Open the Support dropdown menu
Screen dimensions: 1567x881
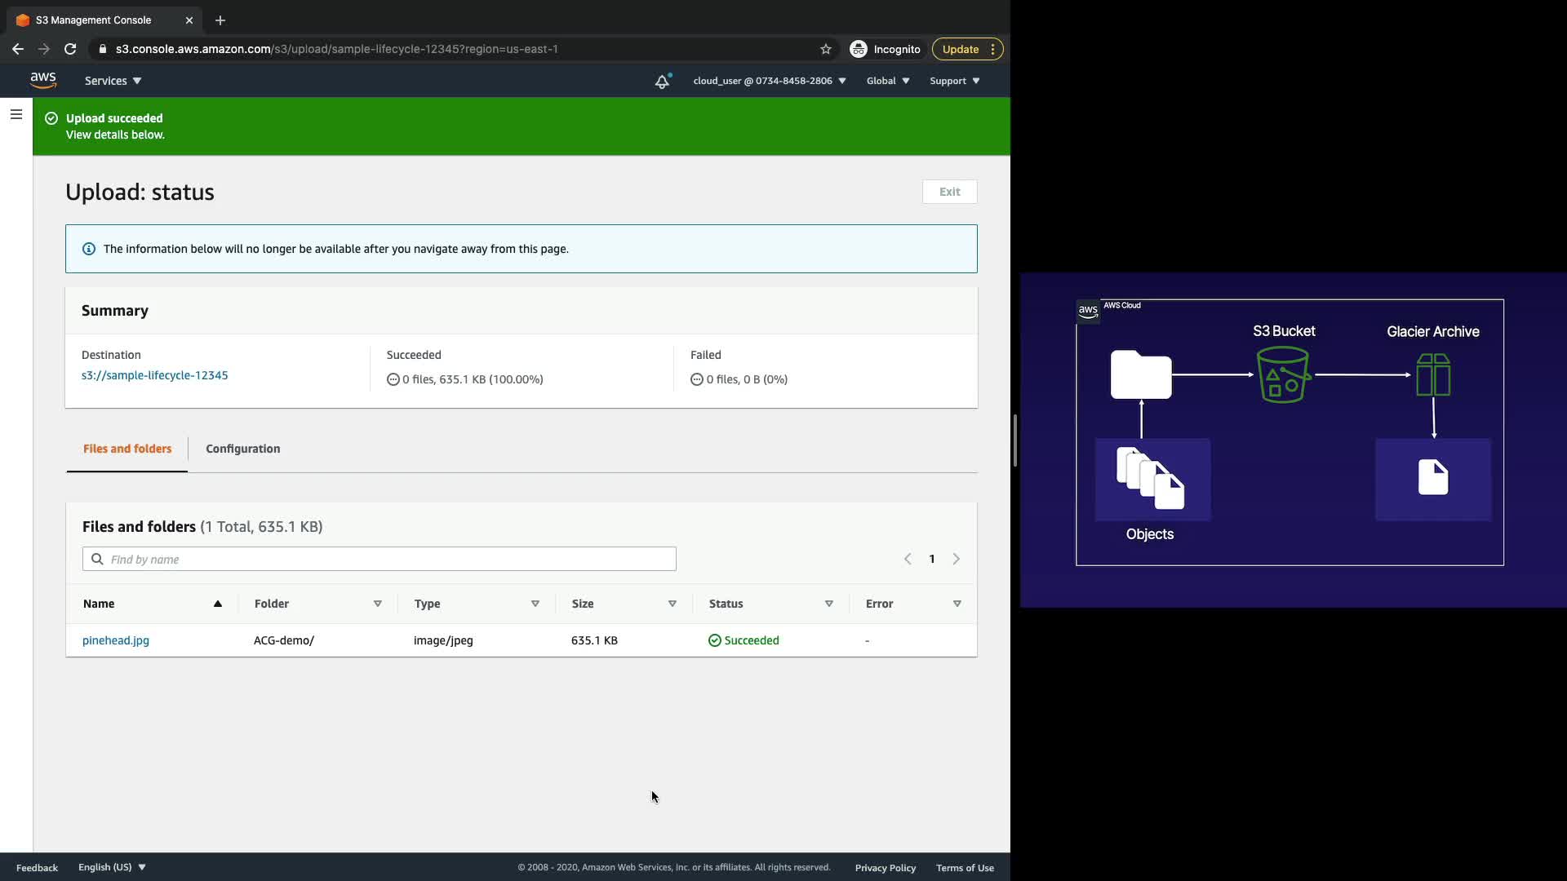(x=954, y=81)
